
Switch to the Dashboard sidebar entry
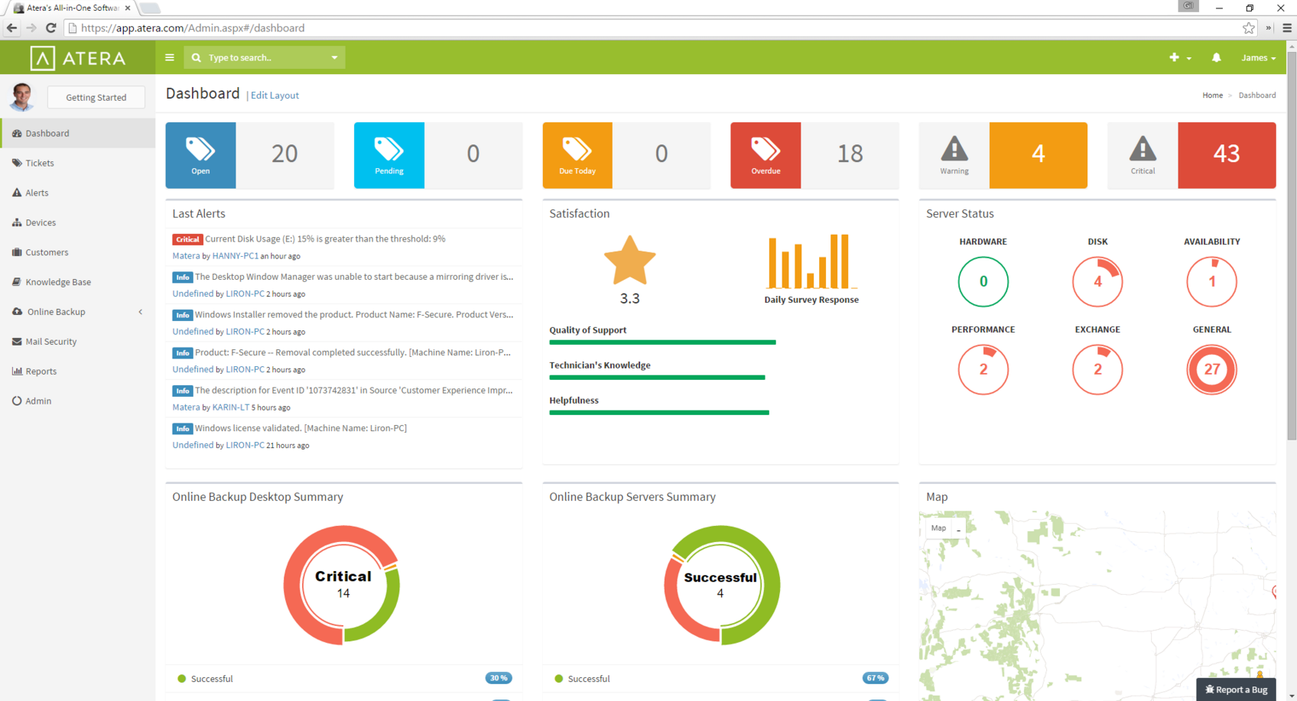[x=49, y=133]
